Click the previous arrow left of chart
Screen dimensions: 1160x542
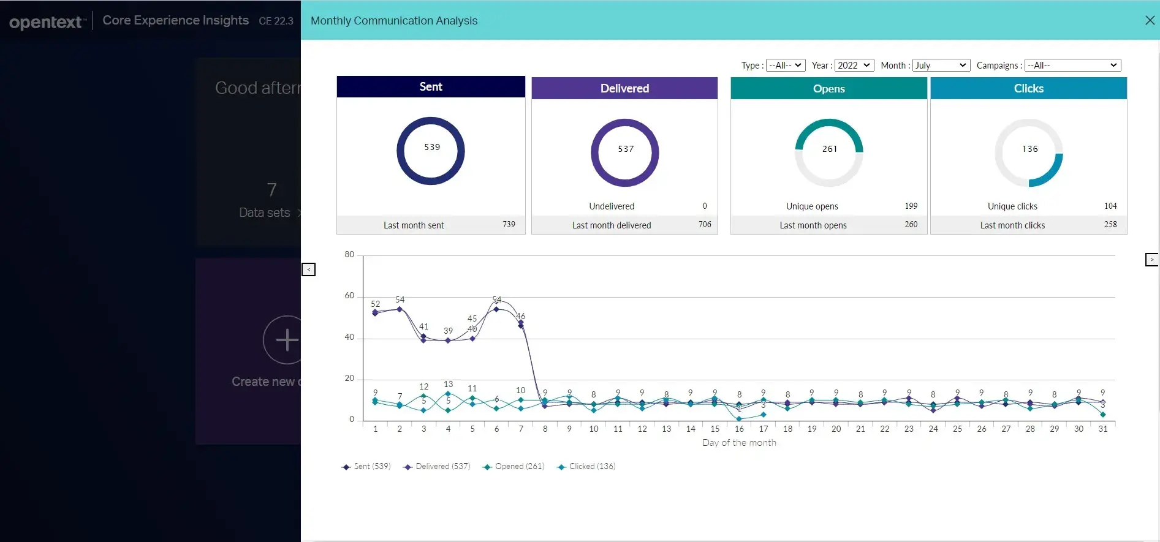tap(309, 269)
